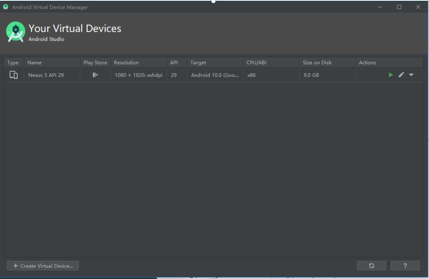Refresh the virtual device list

click(371, 266)
